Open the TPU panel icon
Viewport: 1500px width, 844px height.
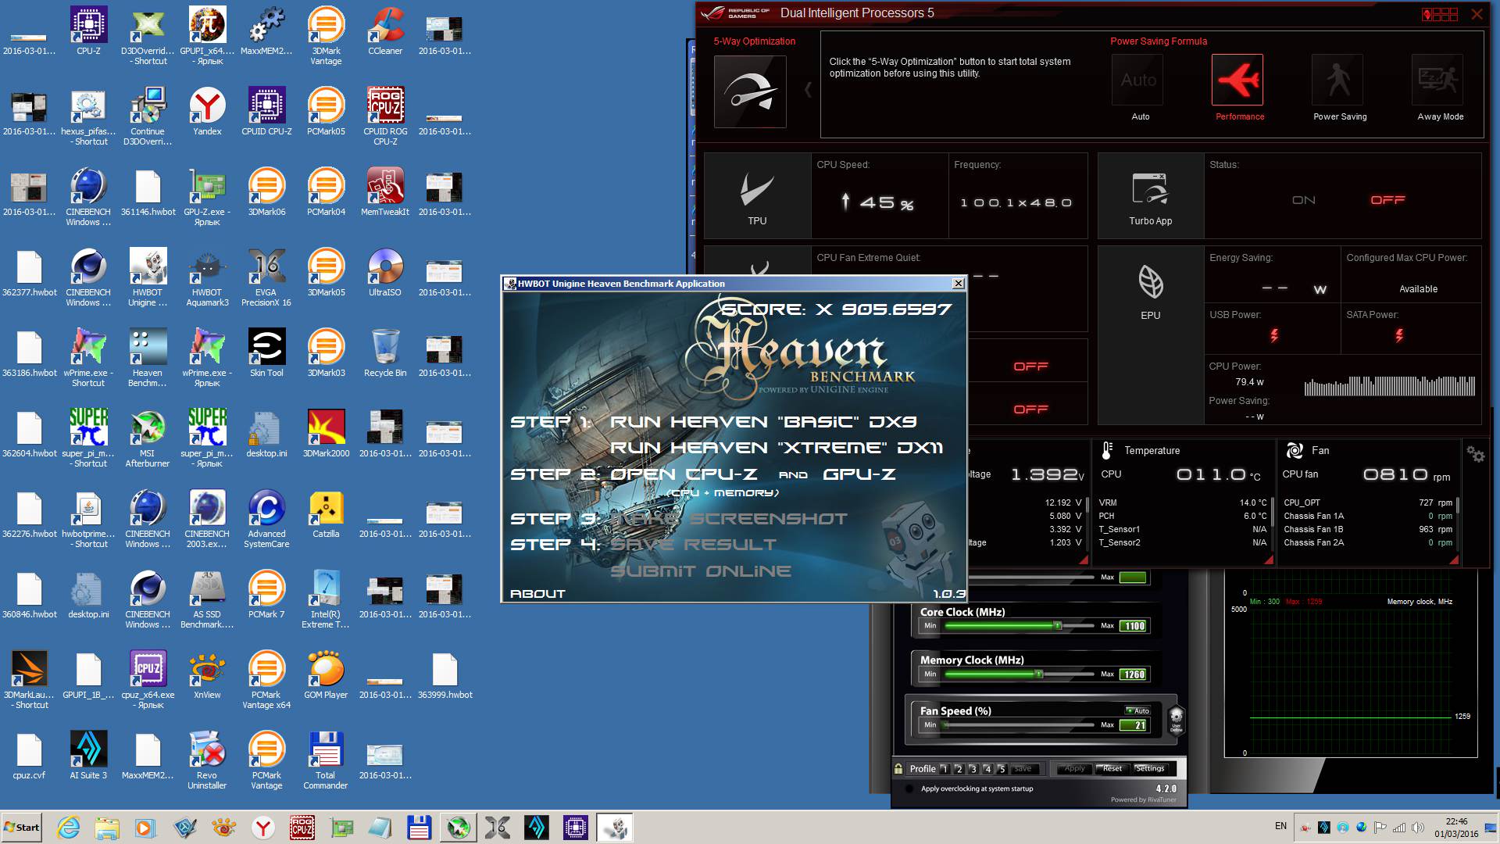click(x=757, y=191)
